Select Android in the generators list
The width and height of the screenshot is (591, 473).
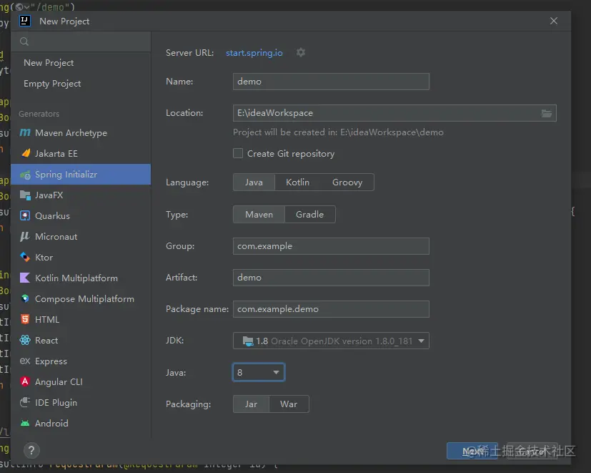[81, 423]
